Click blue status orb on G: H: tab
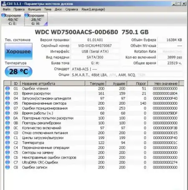 (26, 15)
